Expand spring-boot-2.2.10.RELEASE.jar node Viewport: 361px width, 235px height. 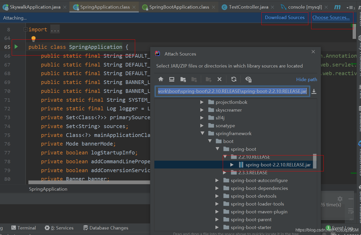pyautogui.click(x=232, y=165)
